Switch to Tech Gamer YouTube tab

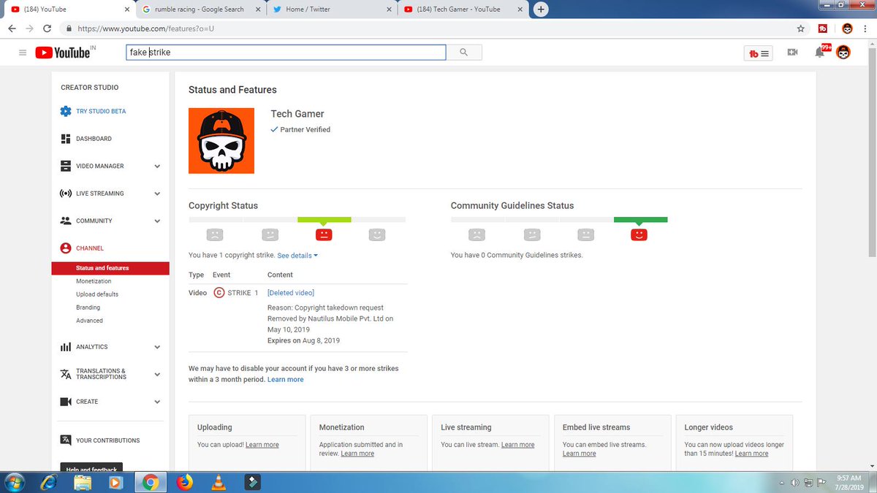[463, 9]
